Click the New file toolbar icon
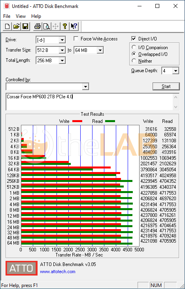185x289 pixels. [8, 26]
